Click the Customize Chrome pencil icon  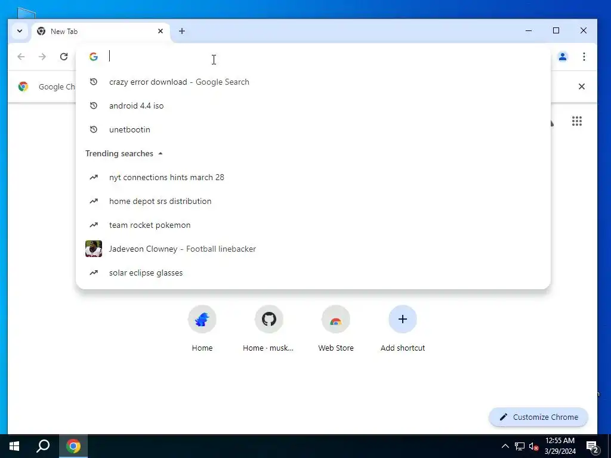coord(503,417)
